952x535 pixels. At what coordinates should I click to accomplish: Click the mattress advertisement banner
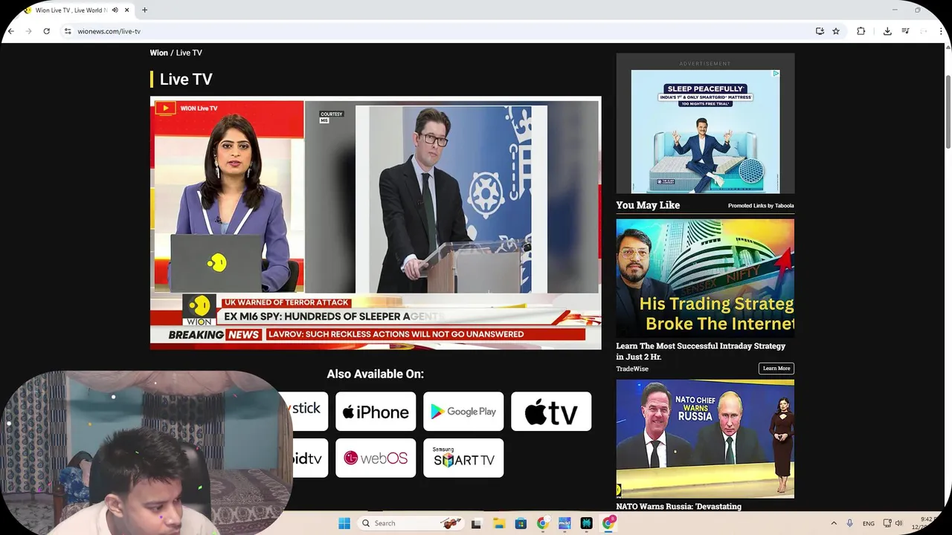pyautogui.click(x=705, y=132)
